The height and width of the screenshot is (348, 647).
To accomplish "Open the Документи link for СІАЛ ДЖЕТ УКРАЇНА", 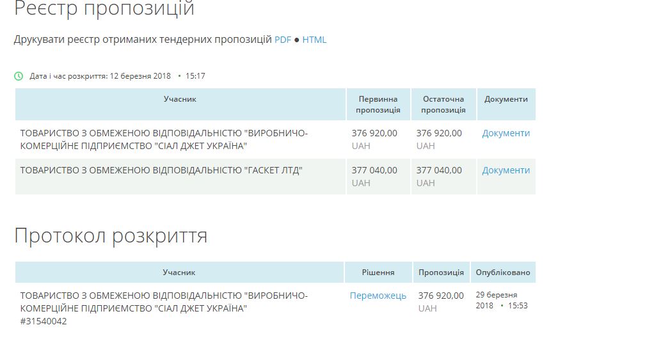I will [x=506, y=133].
